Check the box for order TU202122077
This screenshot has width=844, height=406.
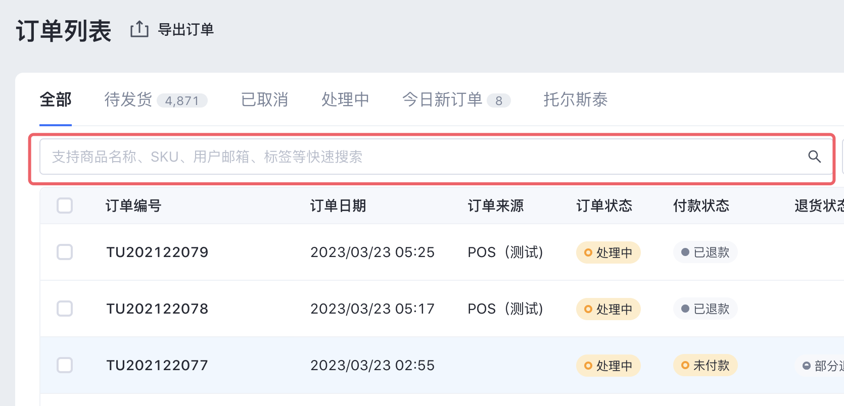[65, 365]
